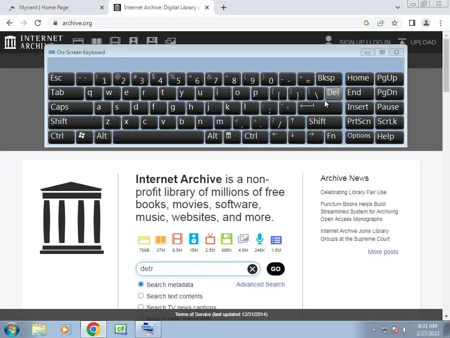Viewport: 450px width, 338px height.
Task: Click Options key on On-Screen Keyboard
Action: [359, 137]
